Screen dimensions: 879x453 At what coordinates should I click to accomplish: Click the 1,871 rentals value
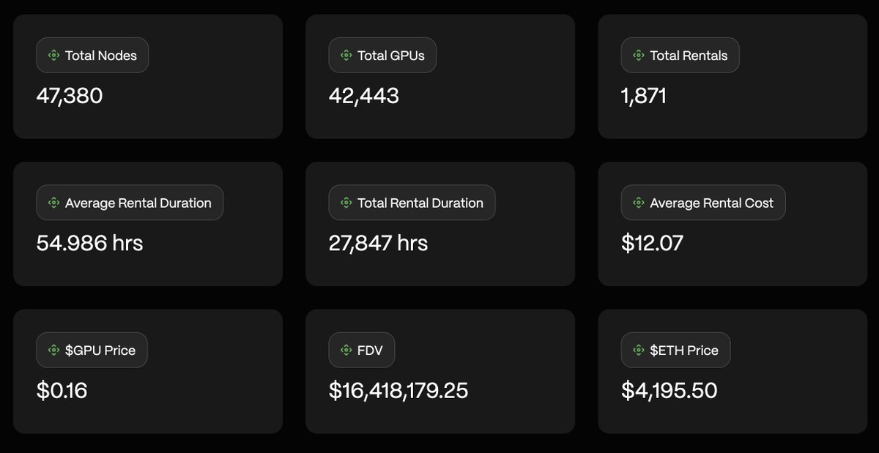coord(644,96)
